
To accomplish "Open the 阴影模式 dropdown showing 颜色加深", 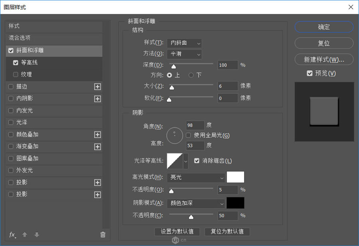I will pos(196,203).
